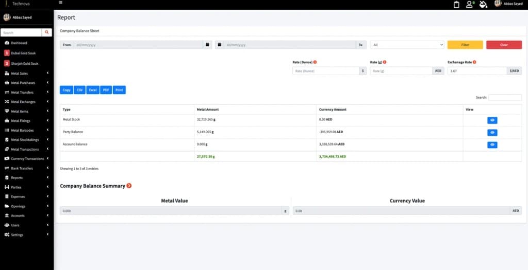Screen dimensions: 528x270
Task: Expand the Metal Items submenu chevron
Action: coord(47,111)
